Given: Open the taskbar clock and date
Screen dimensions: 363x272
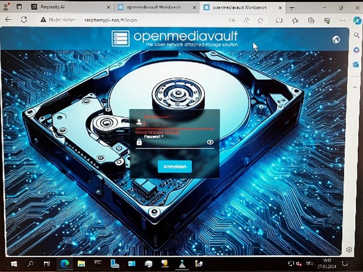Looking at the screenshot, I should point(326,264).
